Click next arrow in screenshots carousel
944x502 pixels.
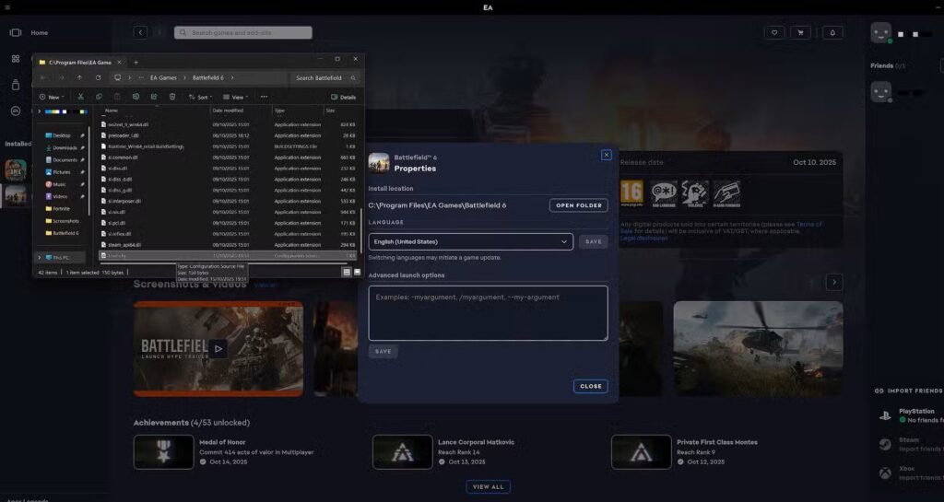(x=833, y=282)
